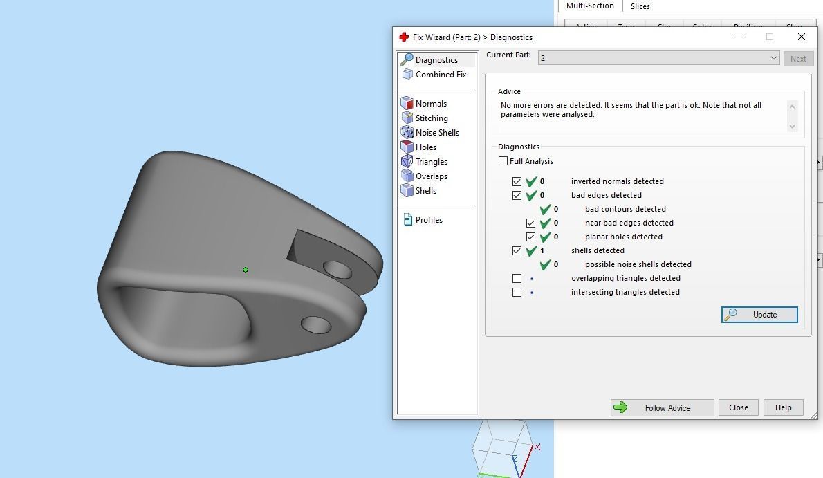Click green point marker on 3D part
Image resolution: width=823 pixels, height=478 pixels.
point(245,270)
